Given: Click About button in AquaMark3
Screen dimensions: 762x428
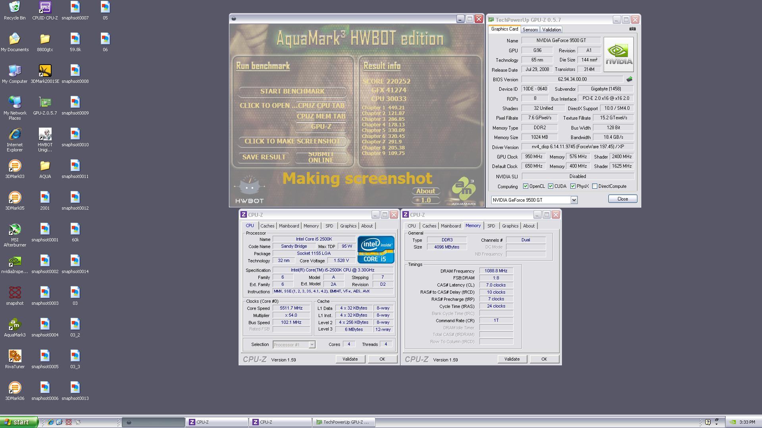Looking at the screenshot, I should click(425, 191).
